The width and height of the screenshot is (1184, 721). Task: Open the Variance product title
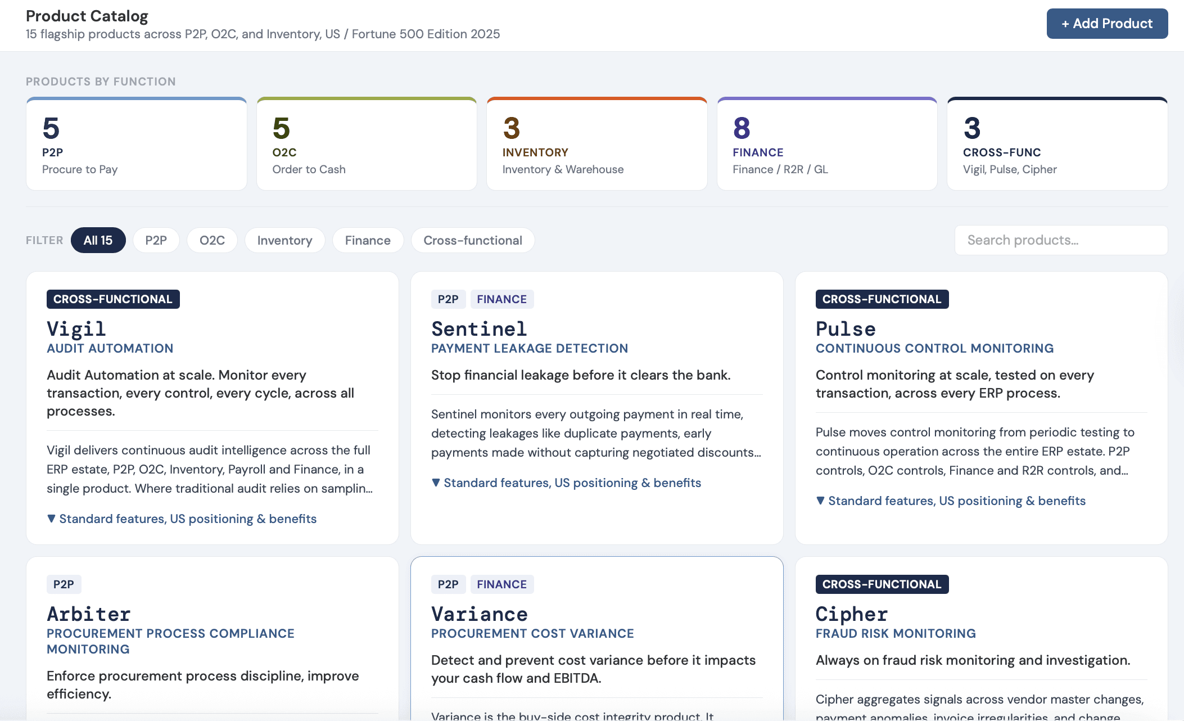point(480,614)
